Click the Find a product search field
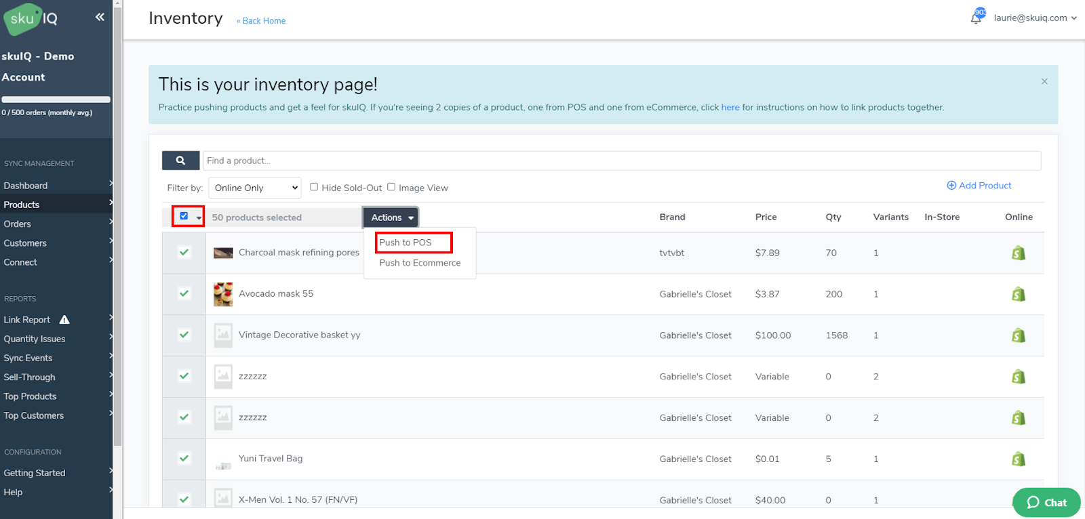1085x519 pixels. tap(621, 161)
